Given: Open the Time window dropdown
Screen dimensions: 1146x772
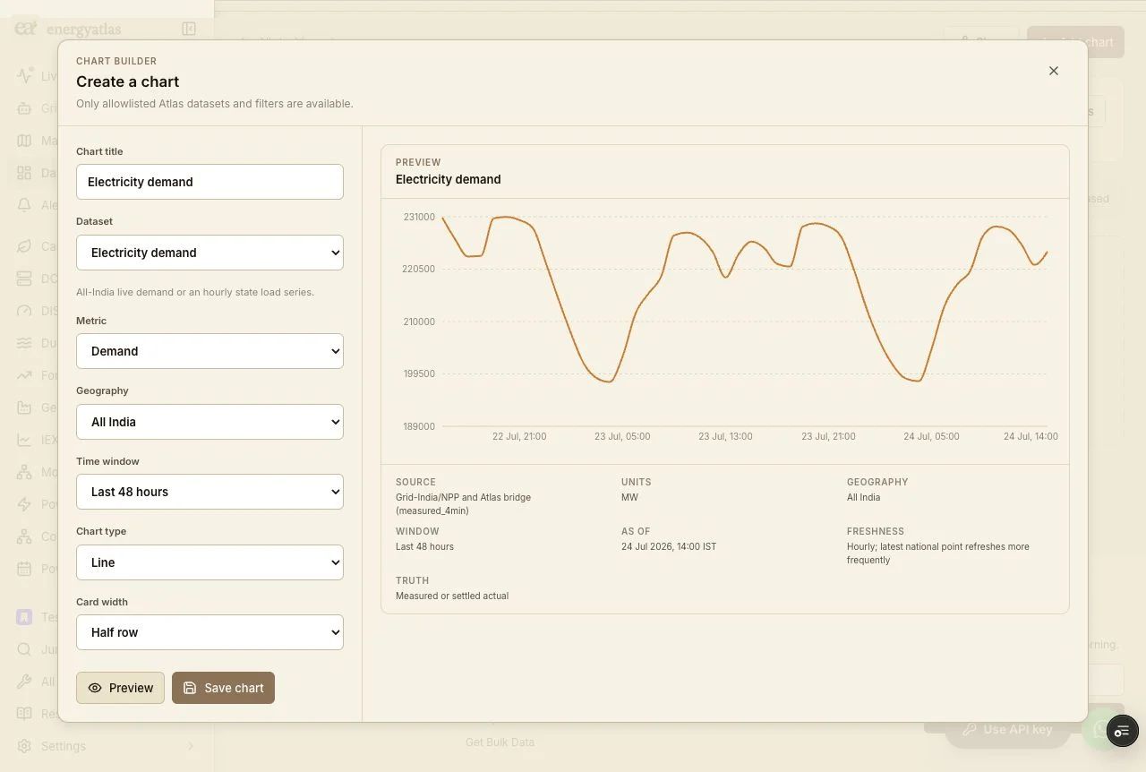Looking at the screenshot, I should [210, 492].
